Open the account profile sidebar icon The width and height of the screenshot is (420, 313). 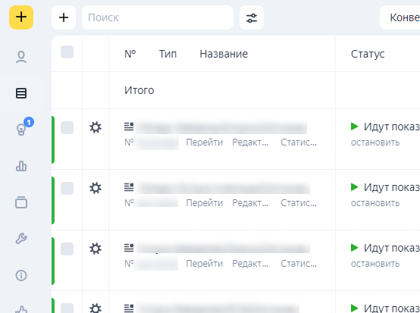click(21, 57)
